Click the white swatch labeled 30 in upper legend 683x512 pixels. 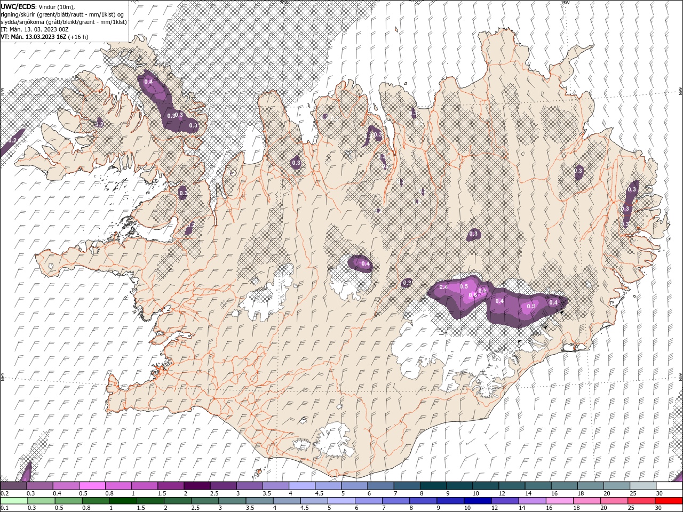pos(668,486)
